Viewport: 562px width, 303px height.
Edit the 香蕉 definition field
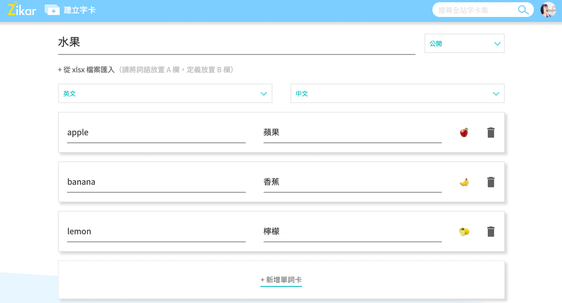point(353,182)
